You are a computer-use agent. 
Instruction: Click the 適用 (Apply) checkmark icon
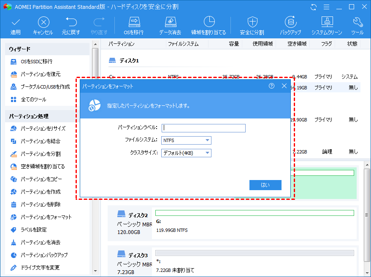(x=16, y=22)
